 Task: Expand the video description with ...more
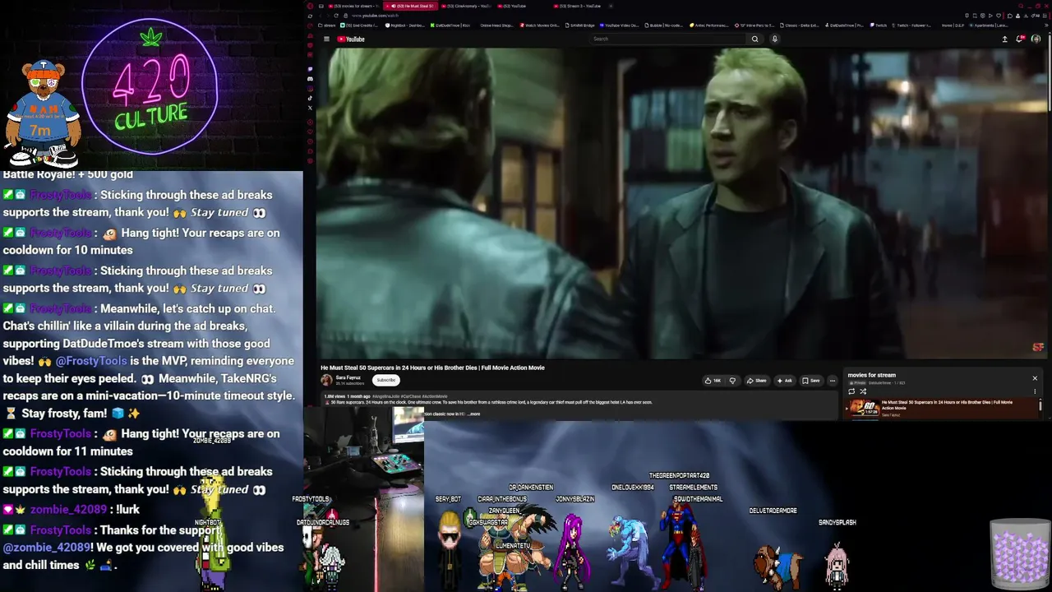tap(474, 414)
